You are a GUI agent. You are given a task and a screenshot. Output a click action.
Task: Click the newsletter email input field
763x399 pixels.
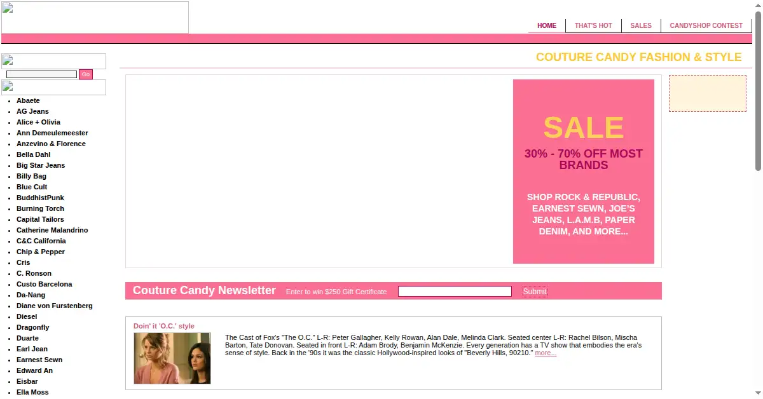point(455,291)
